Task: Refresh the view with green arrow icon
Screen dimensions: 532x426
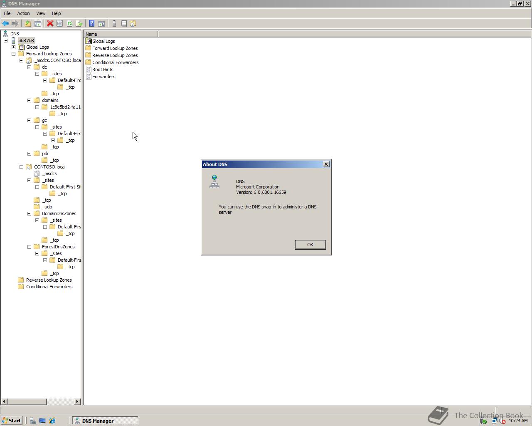Action: (69, 24)
